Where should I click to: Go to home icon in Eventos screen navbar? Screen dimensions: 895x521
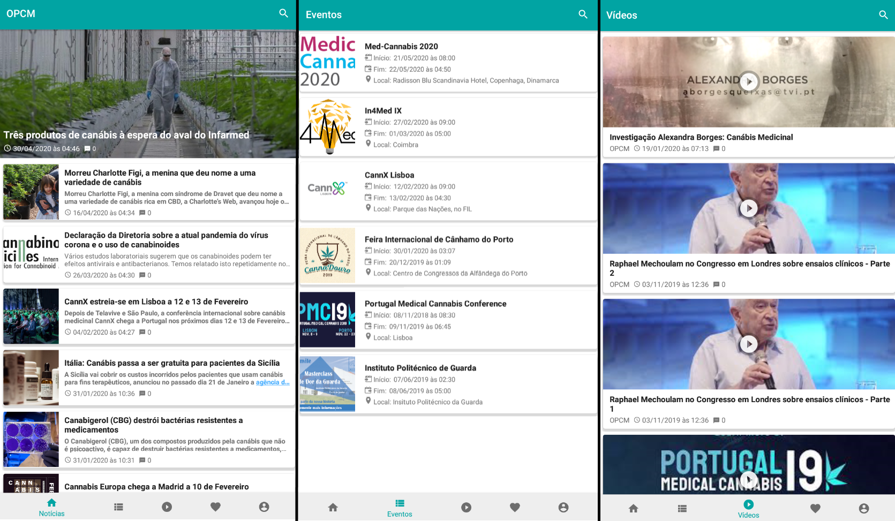(333, 507)
